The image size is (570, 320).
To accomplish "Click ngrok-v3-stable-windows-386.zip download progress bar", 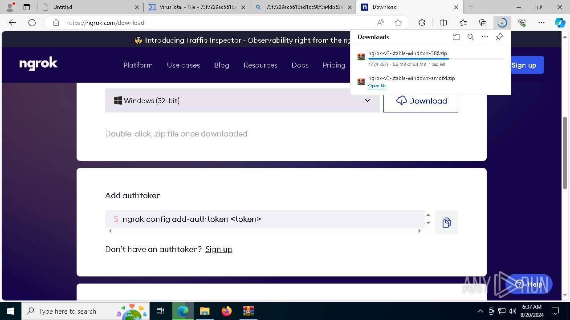I will (x=436, y=59).
